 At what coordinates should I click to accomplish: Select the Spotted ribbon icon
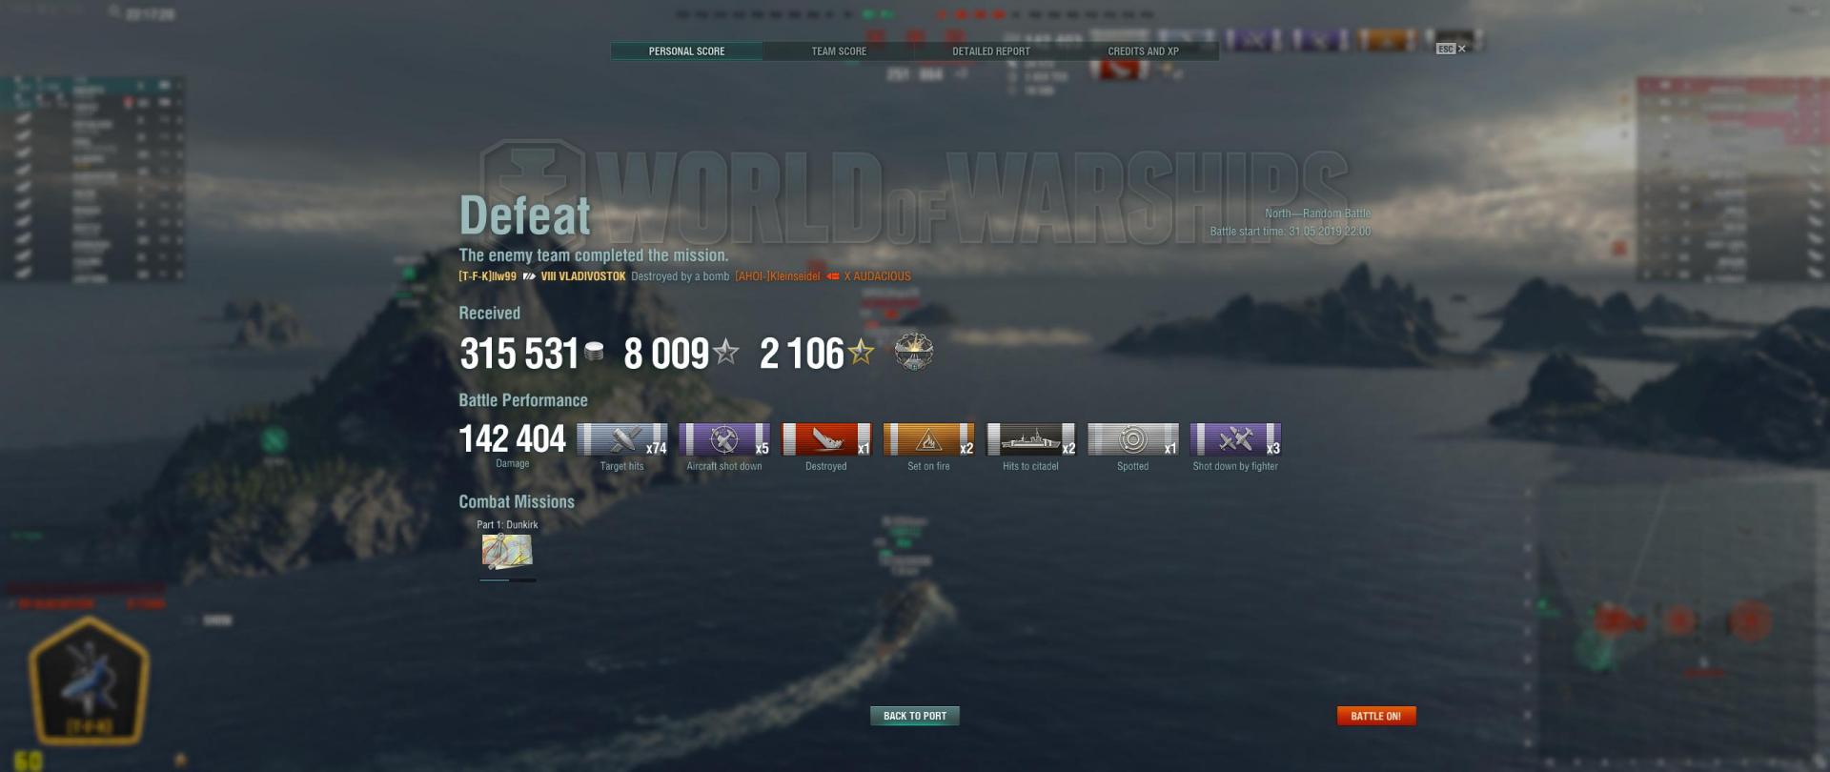coord(1133,439)
